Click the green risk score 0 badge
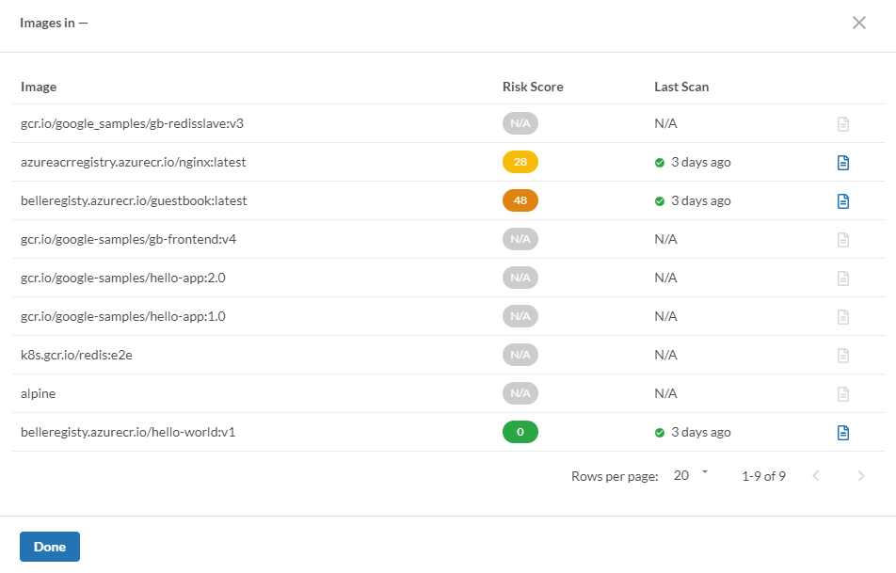The height and width of the screenshot is (573, 896). (520, 433)
